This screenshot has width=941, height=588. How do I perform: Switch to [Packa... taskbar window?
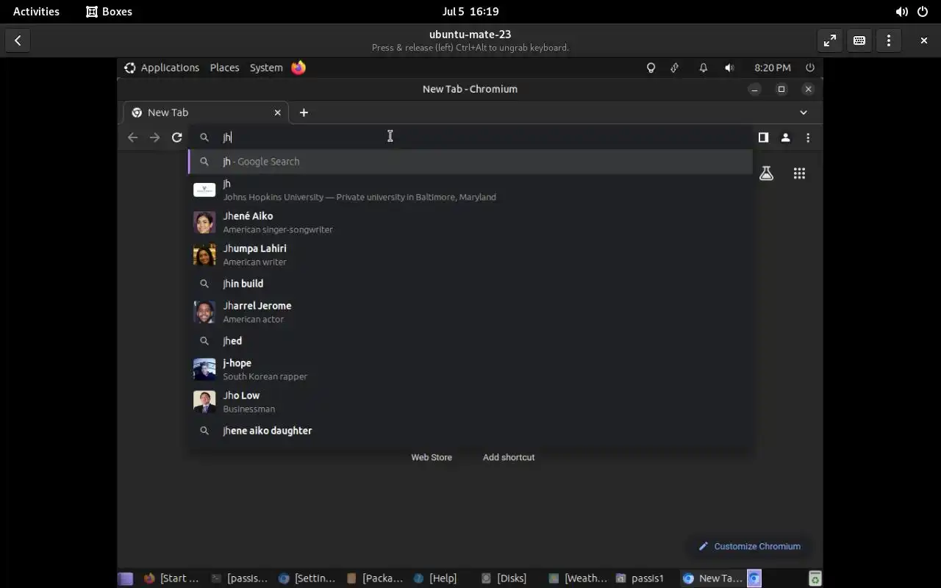374,578
